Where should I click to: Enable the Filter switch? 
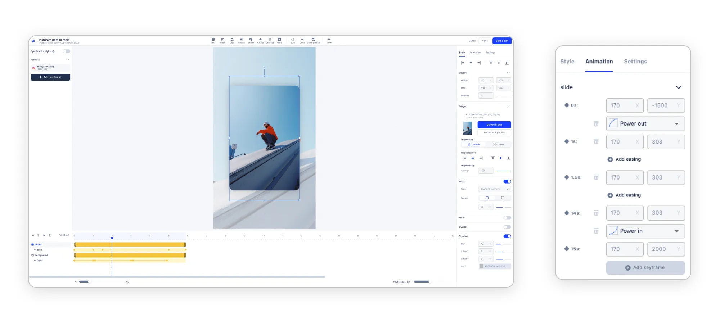click(x=507, y=218)
